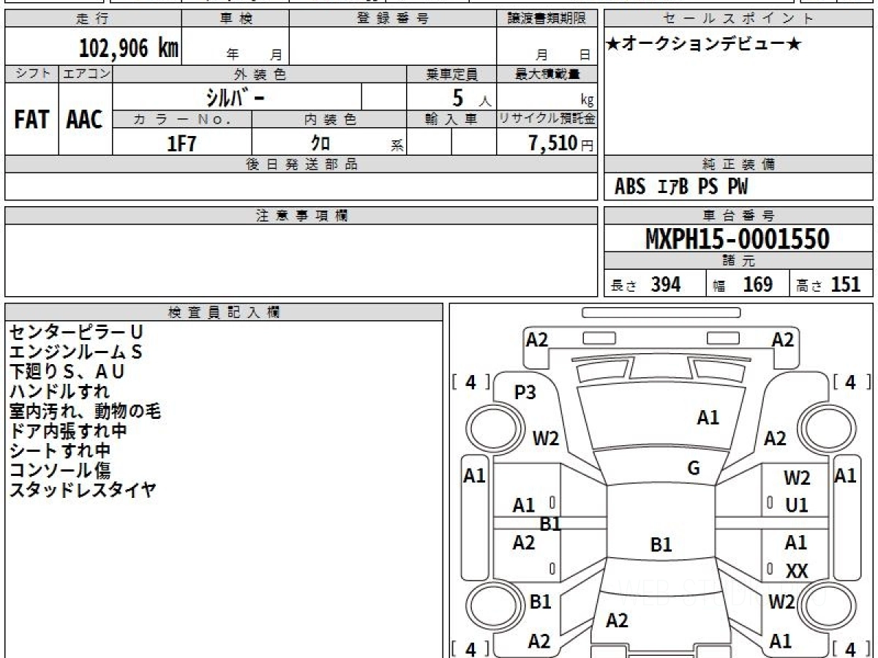Select the セールスポイント header
Viewport: 878px width, 658px height.
(x=739, y=19)
